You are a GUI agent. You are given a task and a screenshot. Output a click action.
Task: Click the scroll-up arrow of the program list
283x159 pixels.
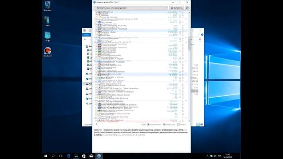pyautogui.click(x=189, y=12)
